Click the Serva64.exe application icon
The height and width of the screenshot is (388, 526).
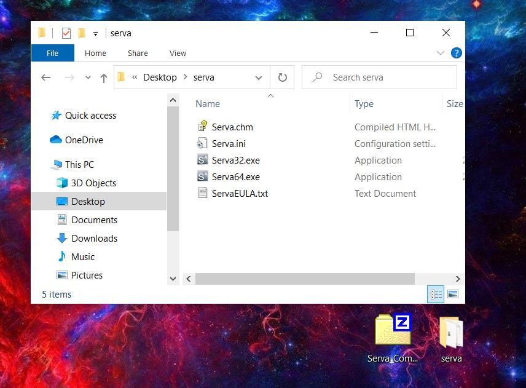point(202,176)
